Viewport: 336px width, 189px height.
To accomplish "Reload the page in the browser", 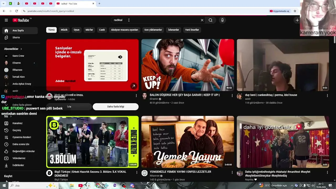I will click(17, 11).
